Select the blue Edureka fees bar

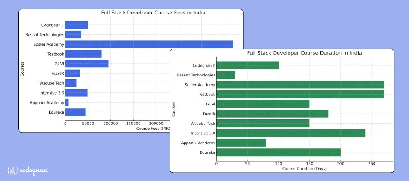tap(75, 112)
